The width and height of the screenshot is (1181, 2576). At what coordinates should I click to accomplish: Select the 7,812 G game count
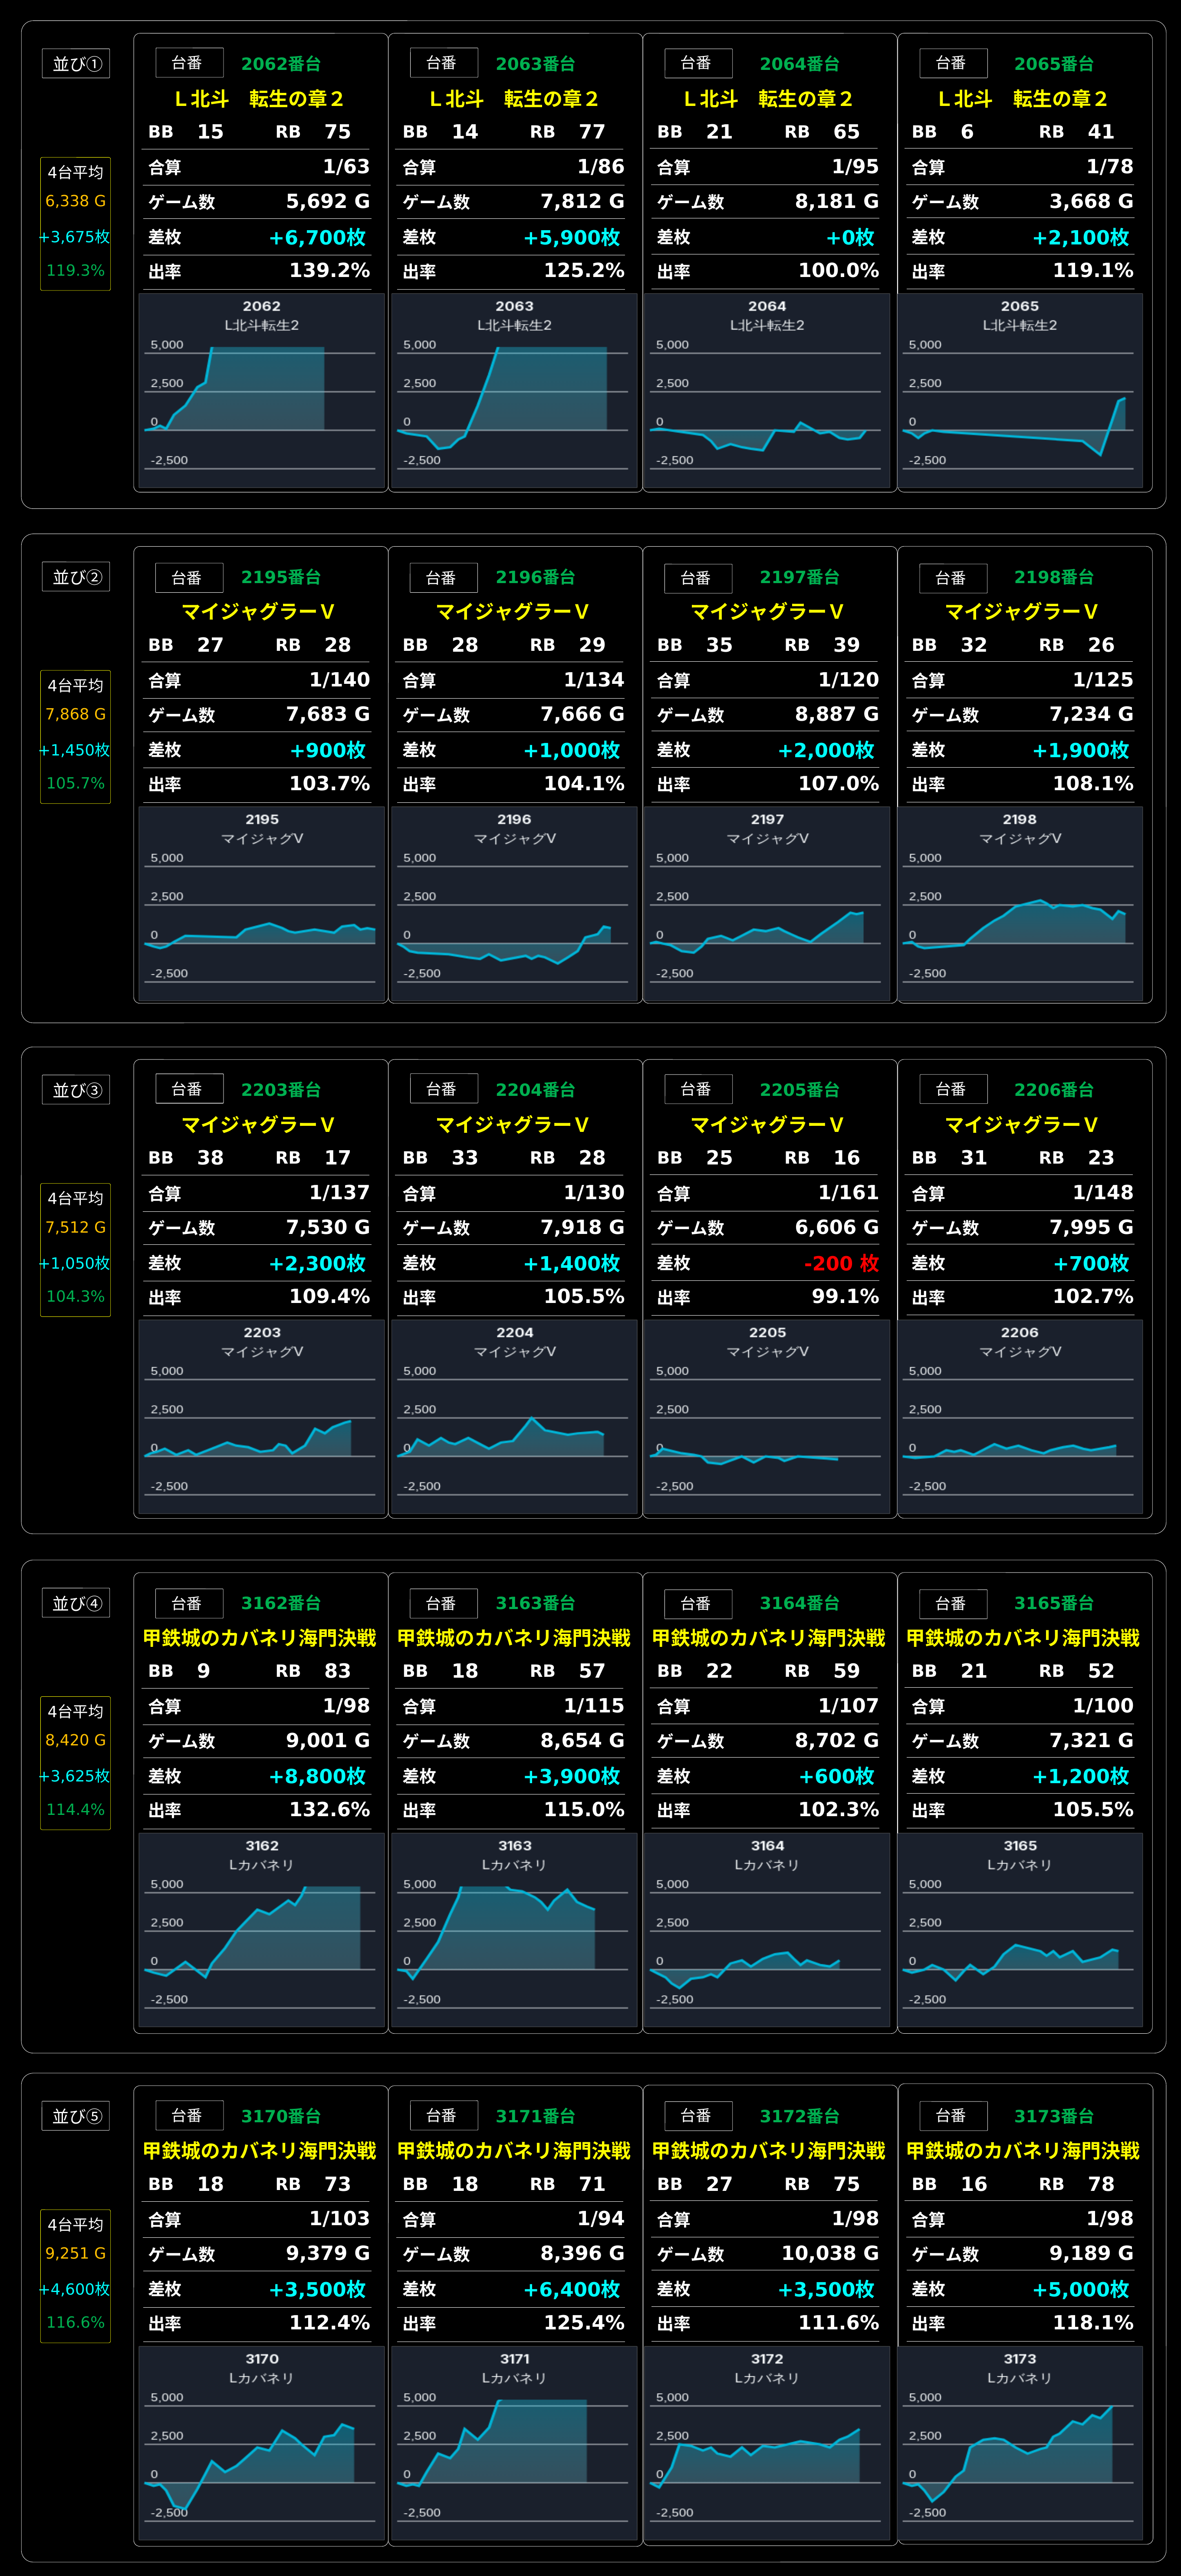coord(582,202)
